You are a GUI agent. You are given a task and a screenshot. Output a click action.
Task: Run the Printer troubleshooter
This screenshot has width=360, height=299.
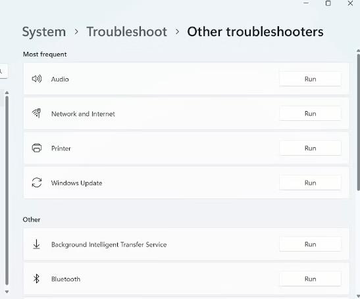point(310,148)
